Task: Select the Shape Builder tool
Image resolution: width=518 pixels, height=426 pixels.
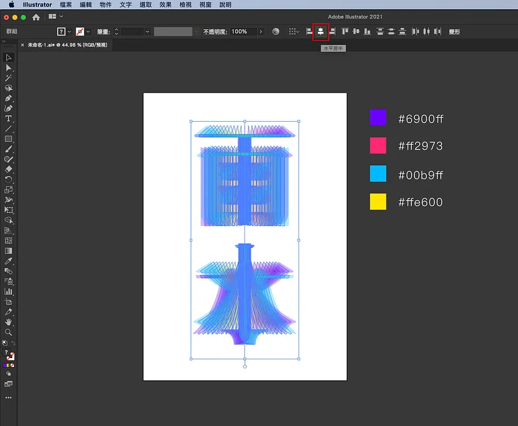Action: click(x=8, y=220)
